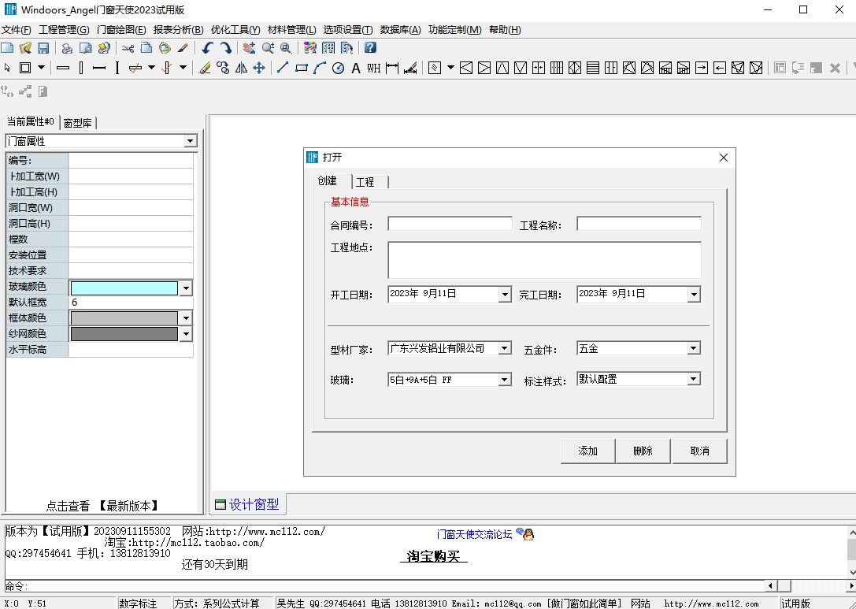Click the Open folder toolbar icon
The width and height of the screenshot is (856, 609).
coord(25,47)
